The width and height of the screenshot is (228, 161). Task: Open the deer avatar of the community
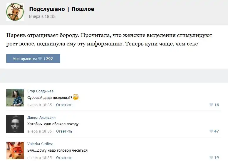[x=15, y=12]
